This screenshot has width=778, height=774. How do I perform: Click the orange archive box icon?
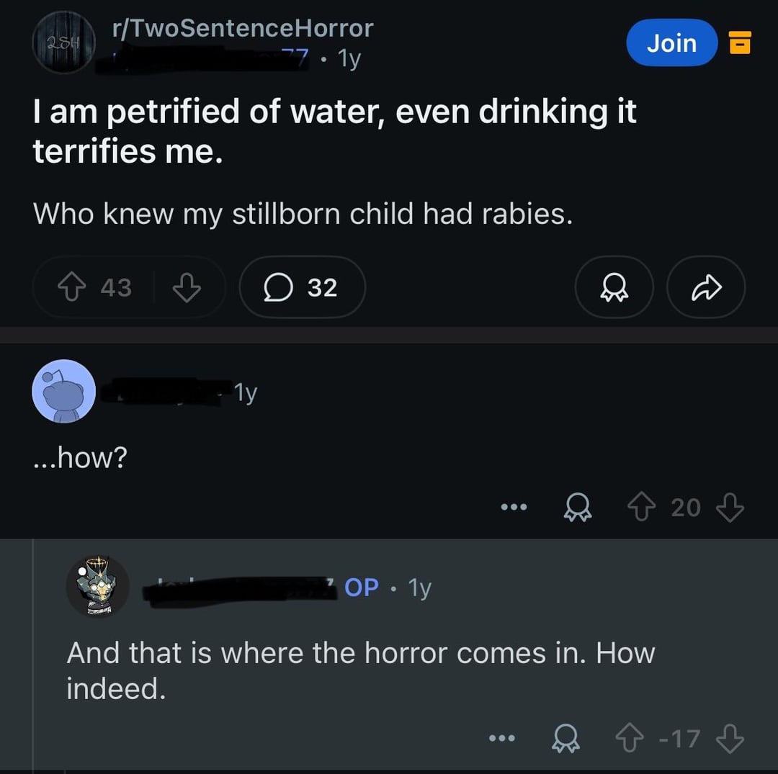pyautogui.click(x=740, y=43)
